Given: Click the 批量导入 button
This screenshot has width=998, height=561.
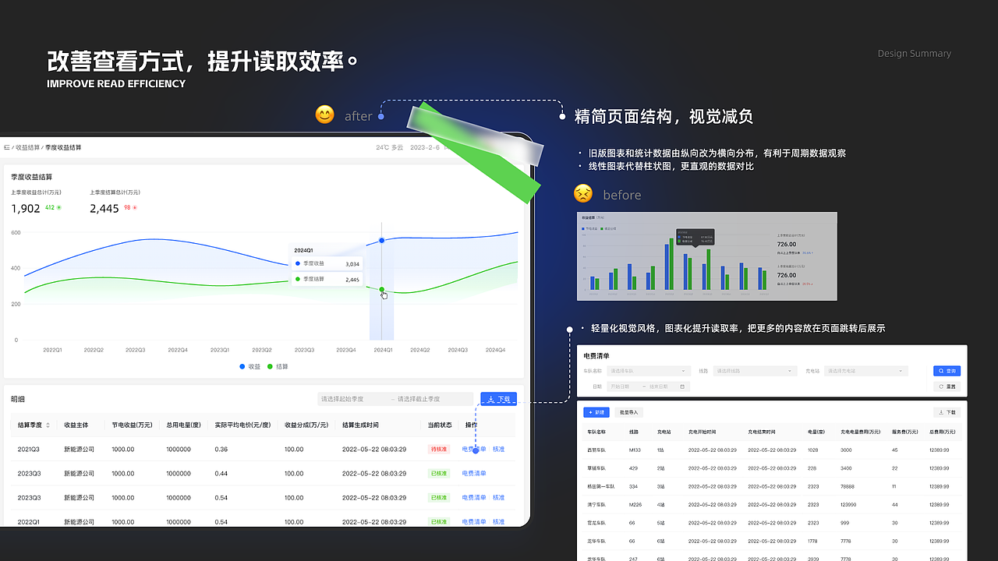Looking at the screenshot, I should click(x=628, y=412).
